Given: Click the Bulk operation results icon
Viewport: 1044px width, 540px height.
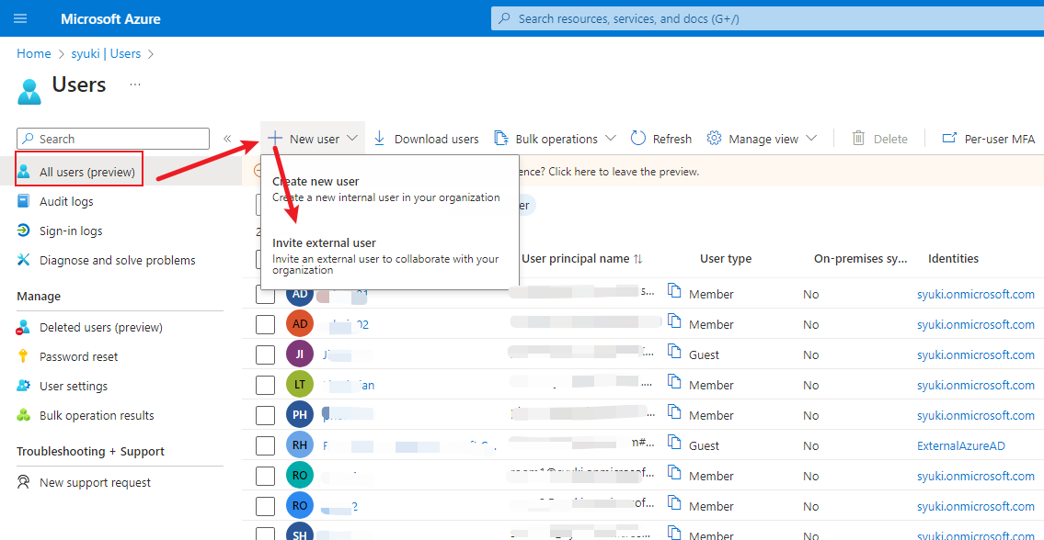Looking at the screenshot, I should coord(24,415).
